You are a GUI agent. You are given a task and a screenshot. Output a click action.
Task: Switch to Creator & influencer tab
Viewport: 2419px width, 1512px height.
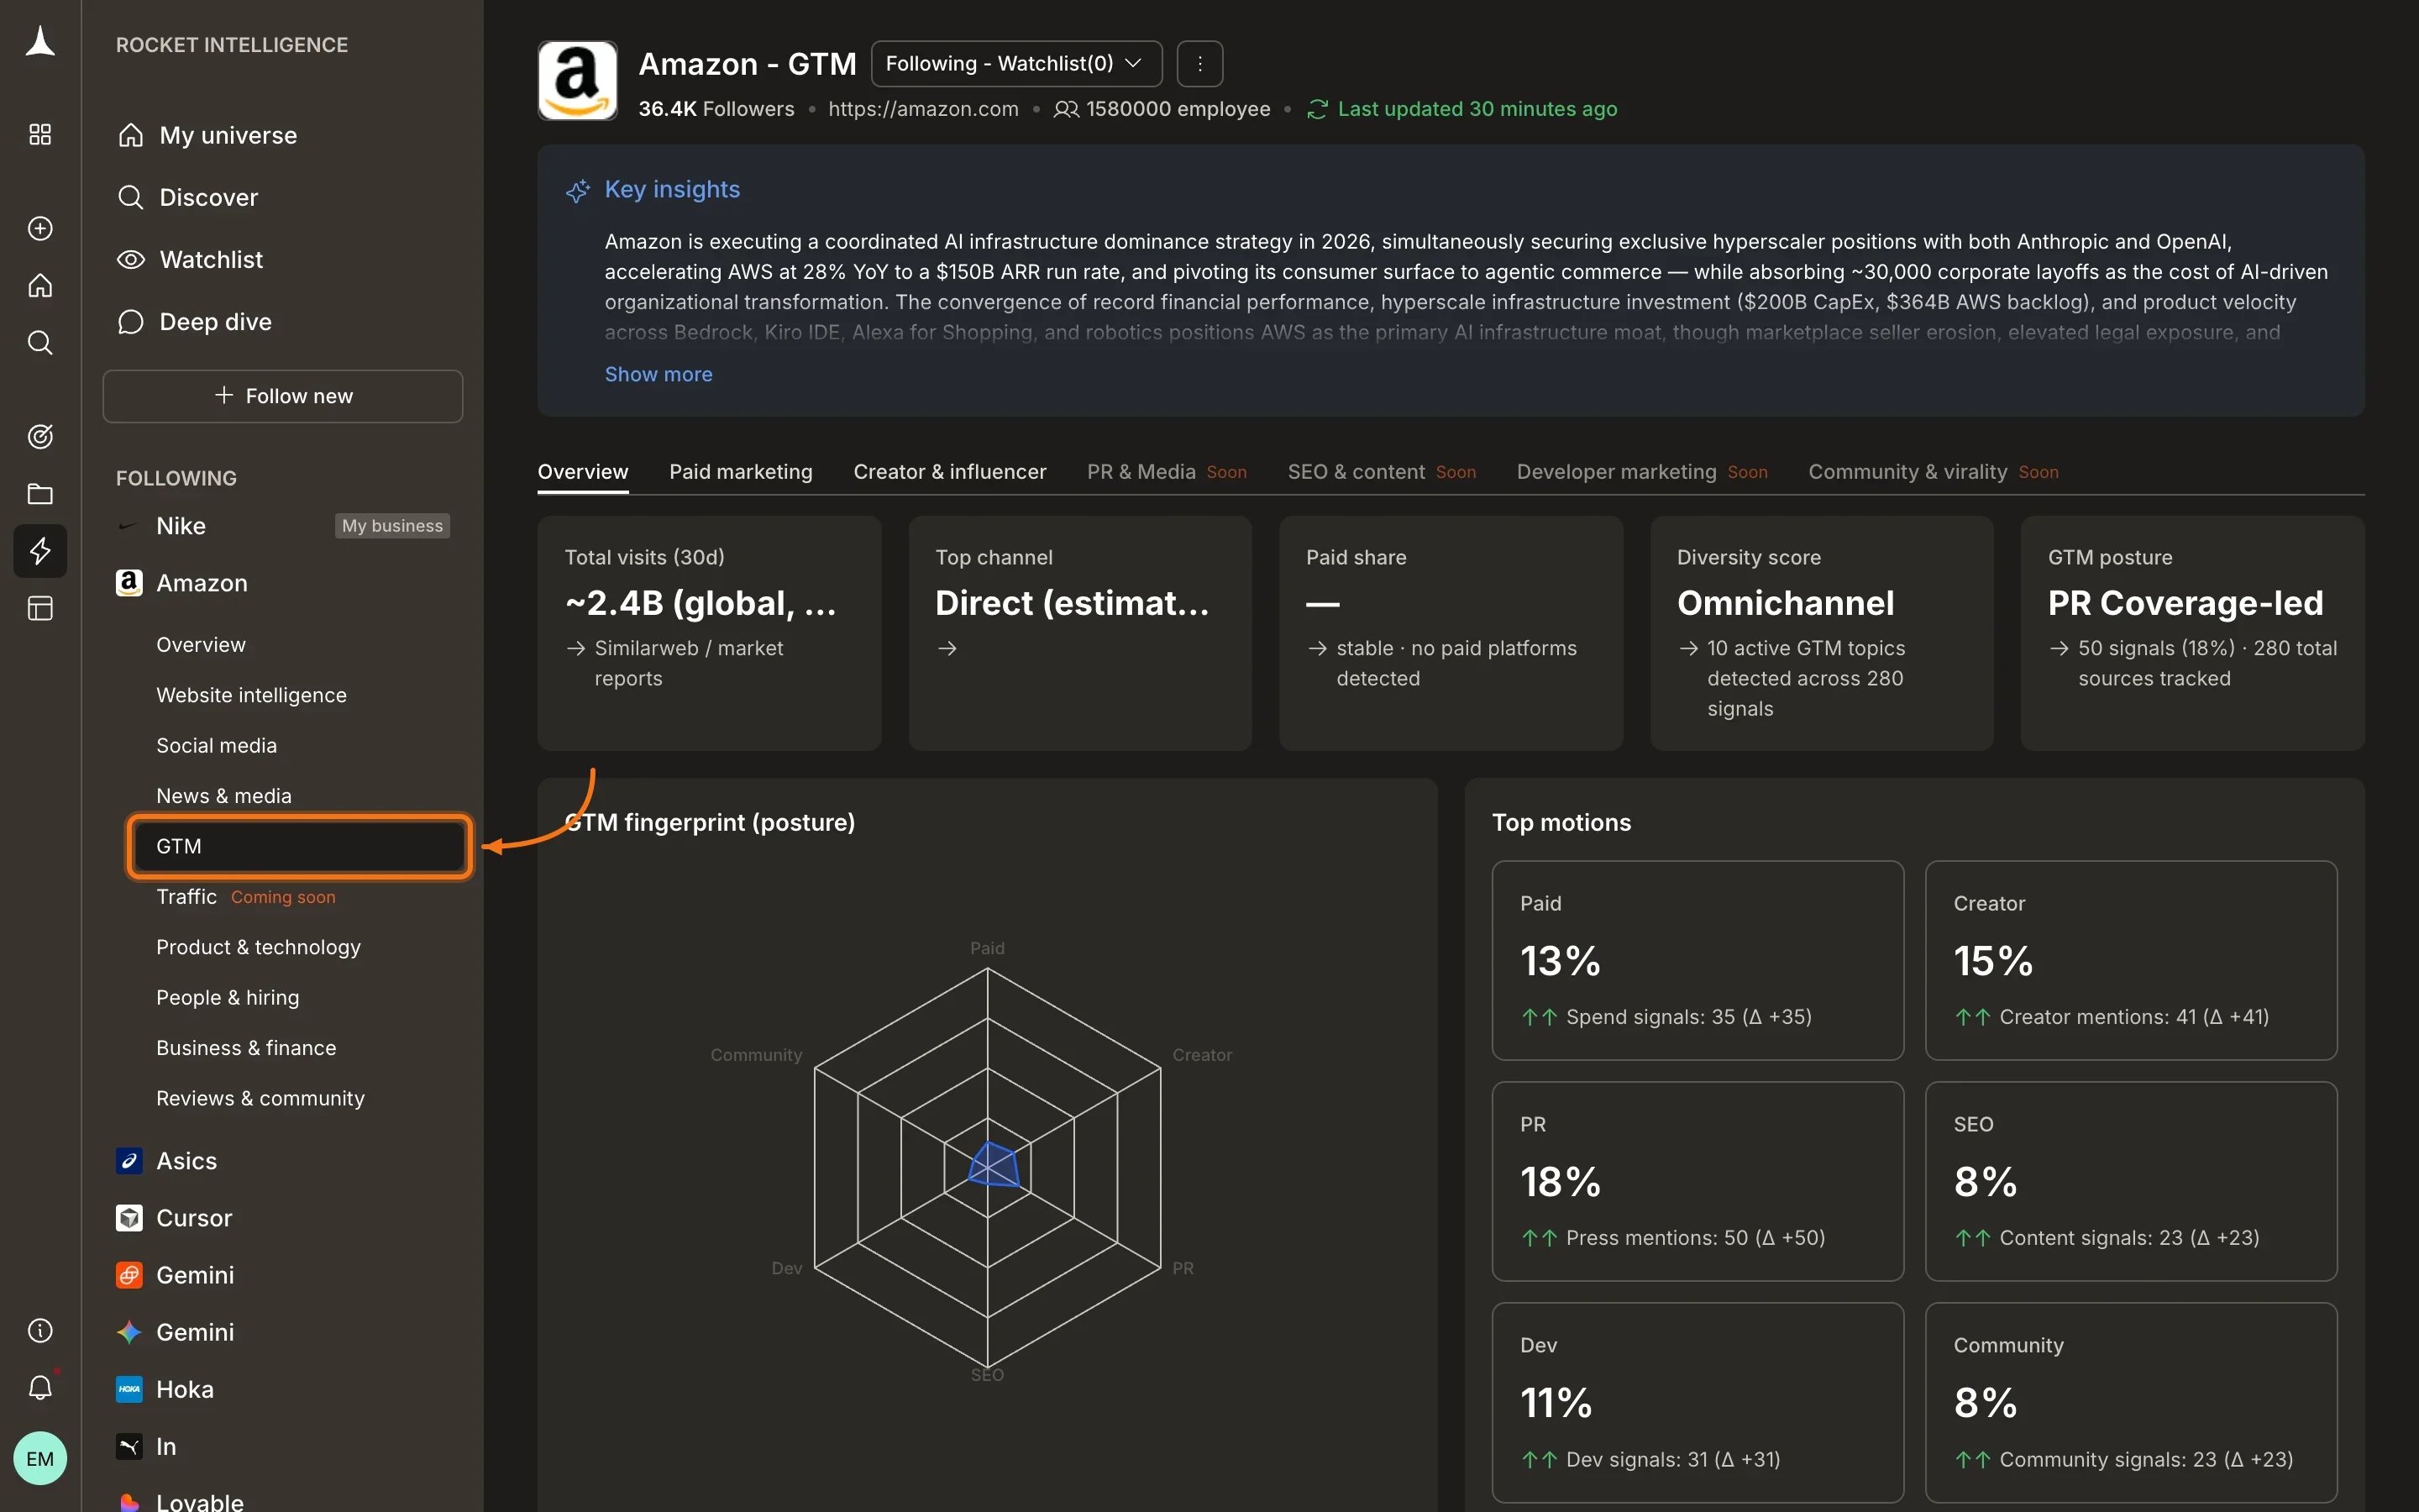(x=950, y=472)
